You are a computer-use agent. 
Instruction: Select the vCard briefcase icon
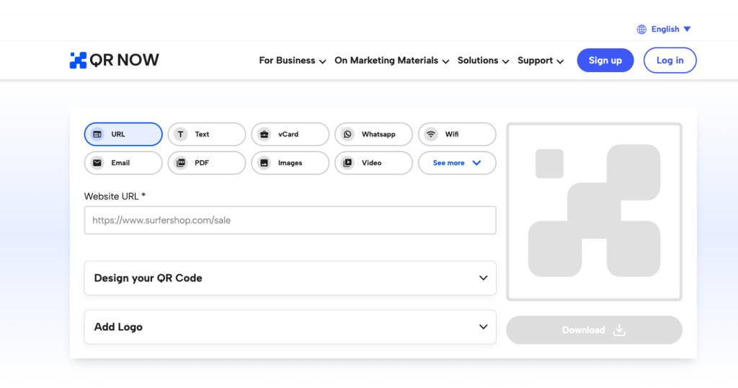[x=264, y=134]
